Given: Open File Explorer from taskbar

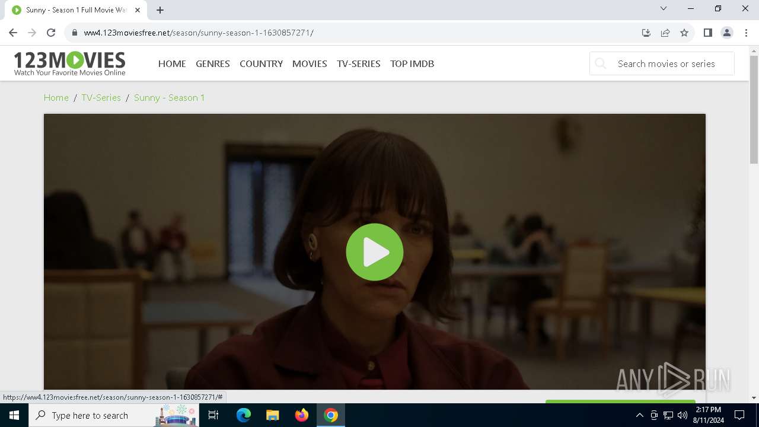Looking at the screenshot, I should tap(273, 415).
